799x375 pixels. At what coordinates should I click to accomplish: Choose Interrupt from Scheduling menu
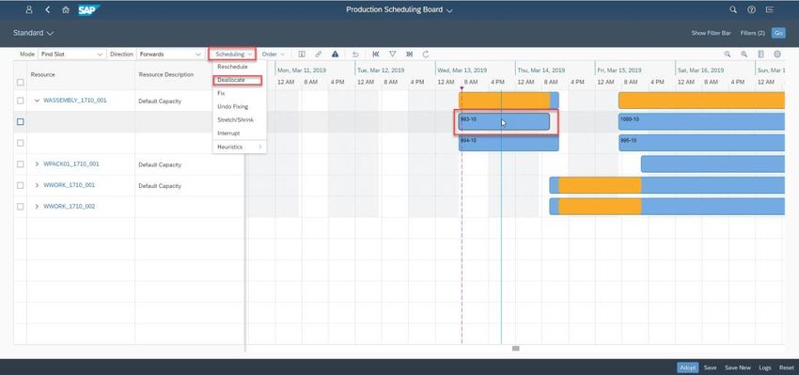(x=240, y=133)
